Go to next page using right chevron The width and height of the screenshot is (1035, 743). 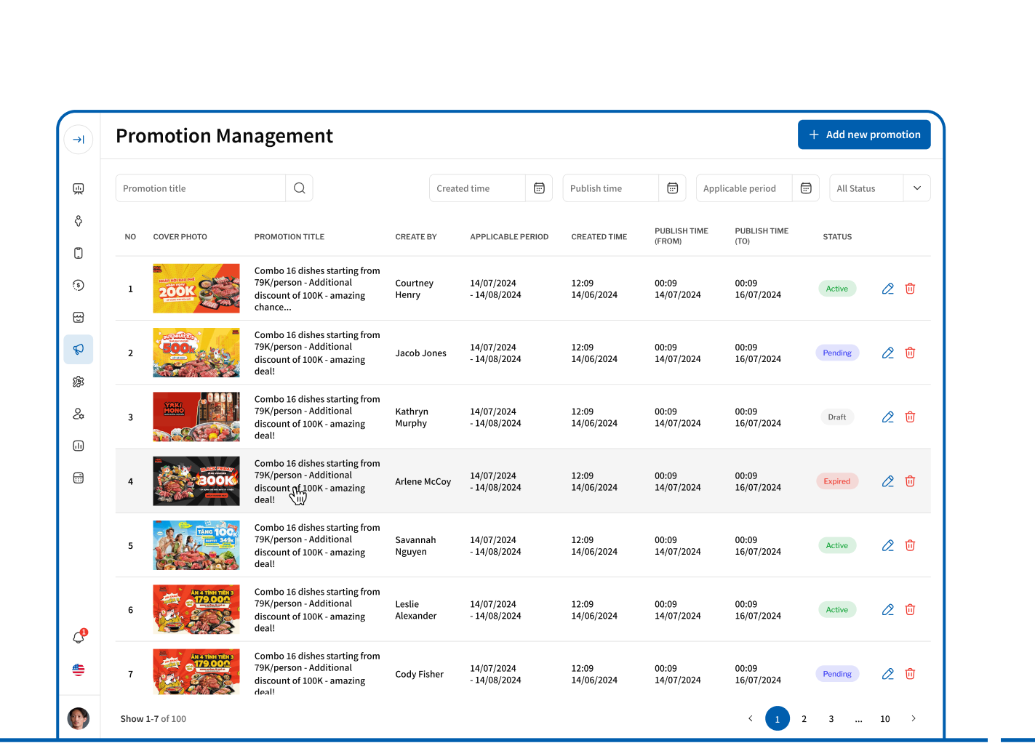point(914,719)
